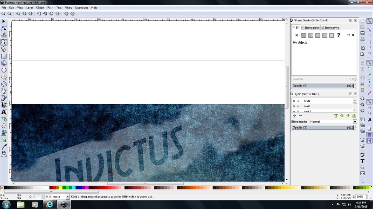Select the Paint bucket tool
This screenshot has height=209, width=373.
(x=4, y=133)
